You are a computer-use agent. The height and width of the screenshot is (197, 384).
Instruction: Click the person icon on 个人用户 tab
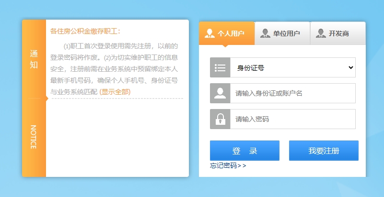[209, 33]
